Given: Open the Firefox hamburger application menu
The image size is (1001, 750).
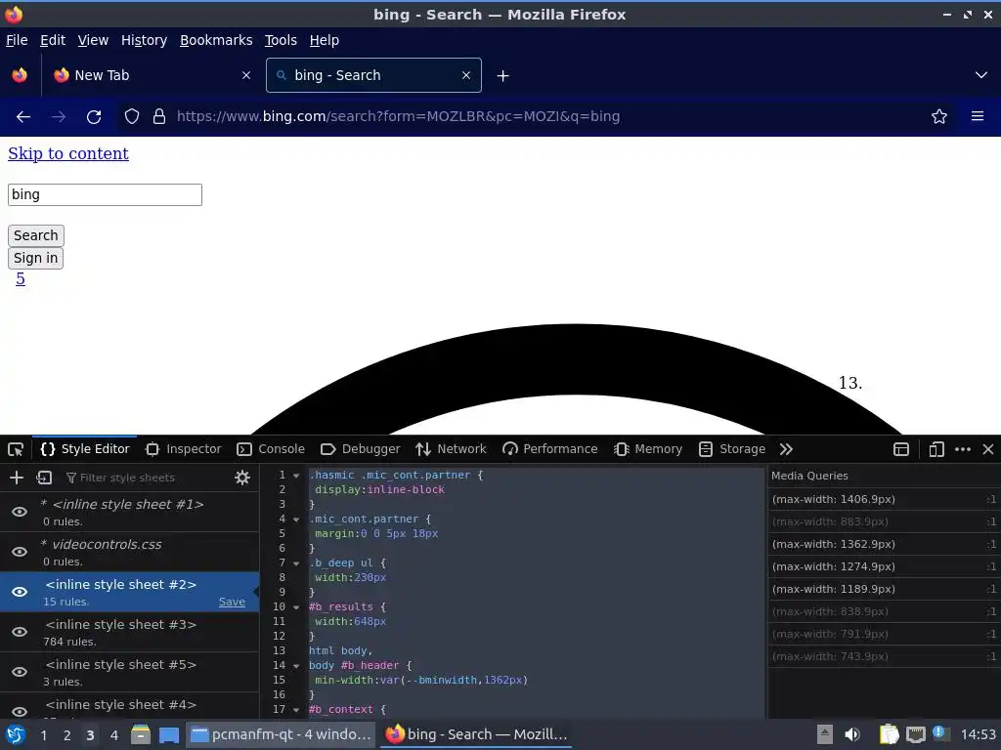Looking at the screenshot, I should point(978,117).
